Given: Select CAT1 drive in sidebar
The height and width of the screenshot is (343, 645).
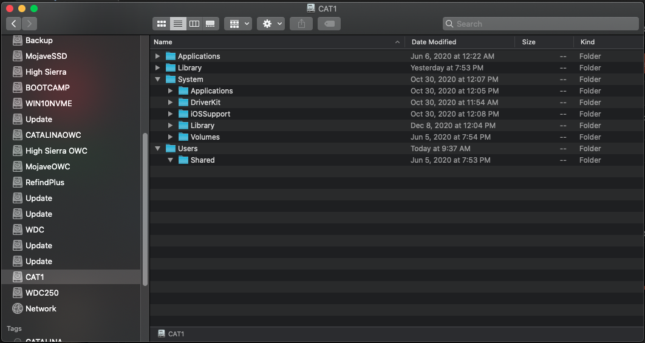Looking at the screenshot, I should tap(72, 277).
